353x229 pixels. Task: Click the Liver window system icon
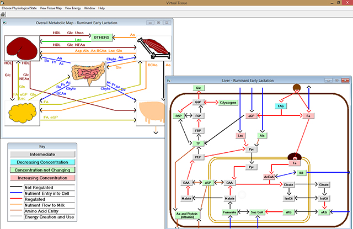coord(169,81)
